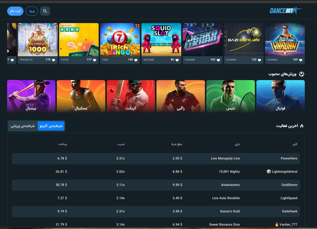The image size is (317, 229).
Task: Click the DanceBet logo
Action: 285,11
